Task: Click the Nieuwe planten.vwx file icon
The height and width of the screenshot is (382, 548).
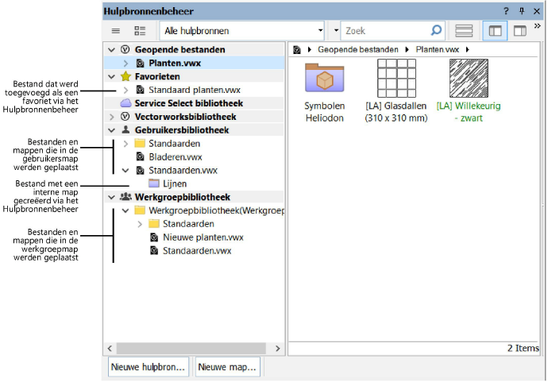Action: (154, 237)
